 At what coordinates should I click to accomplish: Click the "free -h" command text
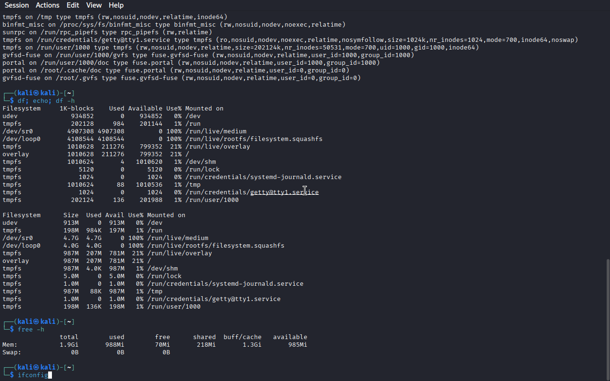click(30, 330)
